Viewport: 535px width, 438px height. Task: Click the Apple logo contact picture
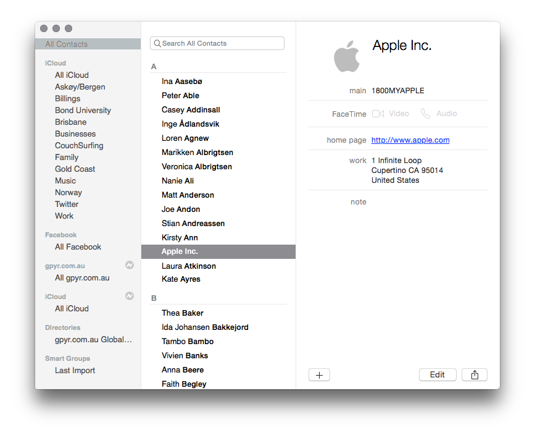347,56
